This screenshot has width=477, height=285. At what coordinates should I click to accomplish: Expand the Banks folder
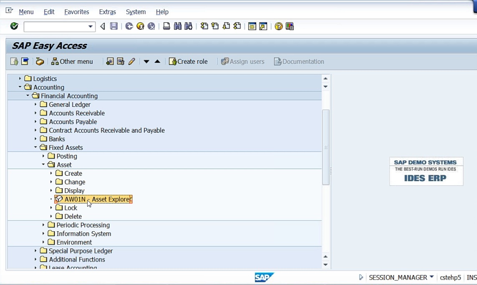point(35,139)
